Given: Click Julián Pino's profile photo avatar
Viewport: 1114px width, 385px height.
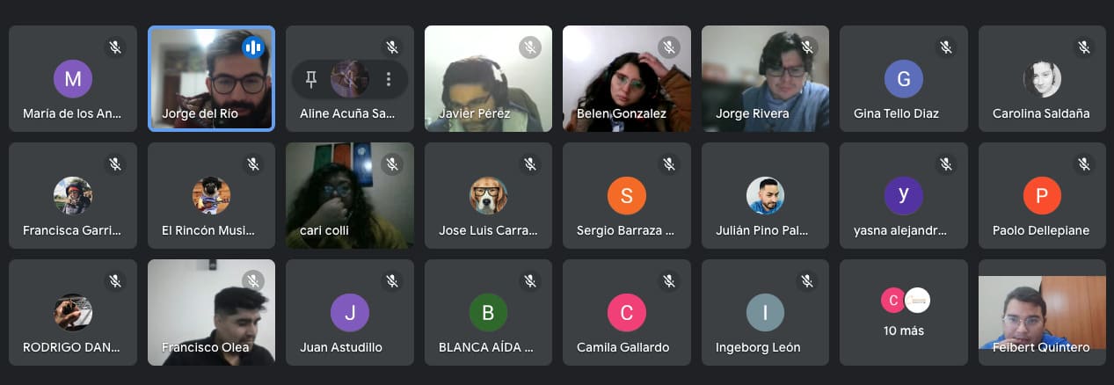Looking at the screenshot, I should 765,196.
